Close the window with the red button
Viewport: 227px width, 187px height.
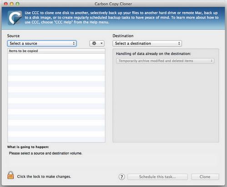click(x=6, y=4)
